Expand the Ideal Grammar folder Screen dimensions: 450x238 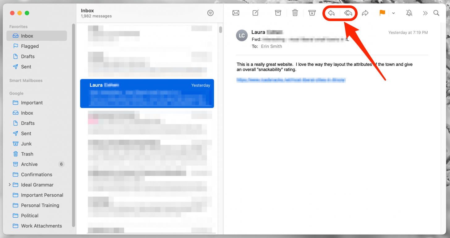[x=10, y=185]
